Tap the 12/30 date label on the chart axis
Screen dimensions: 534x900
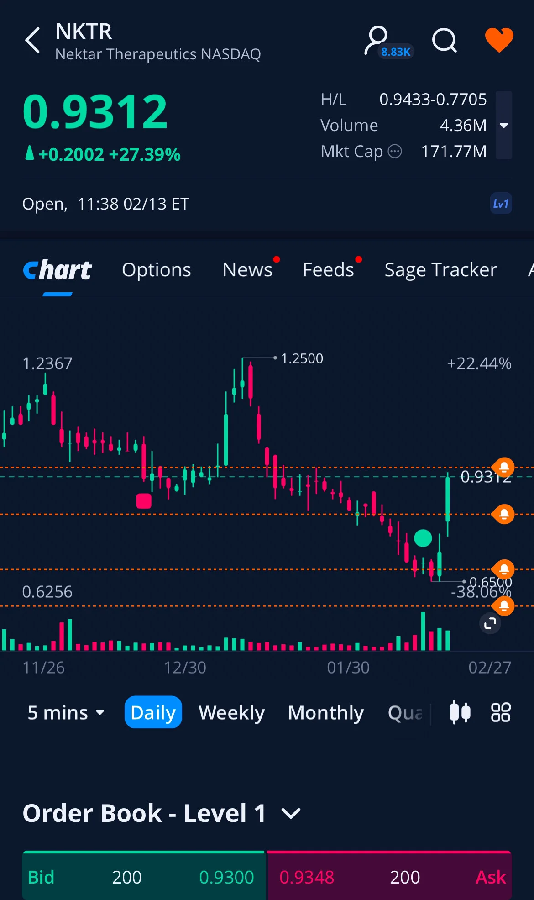[x=185, y=668]
